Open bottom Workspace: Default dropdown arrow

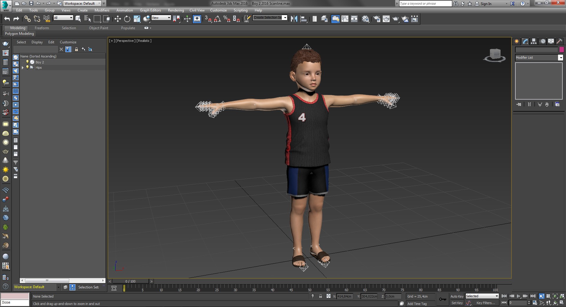pyautogui.click(x=58, y=287)
